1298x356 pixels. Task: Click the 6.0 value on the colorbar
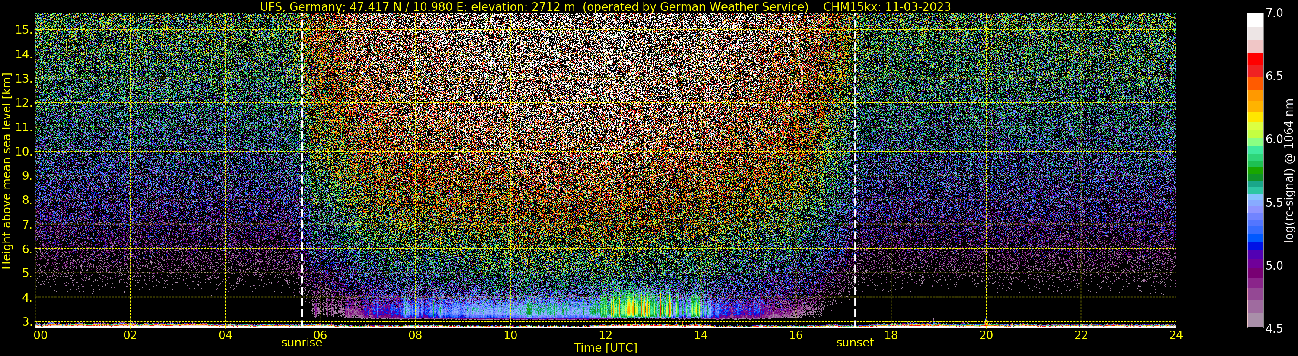pos(1274,139)
